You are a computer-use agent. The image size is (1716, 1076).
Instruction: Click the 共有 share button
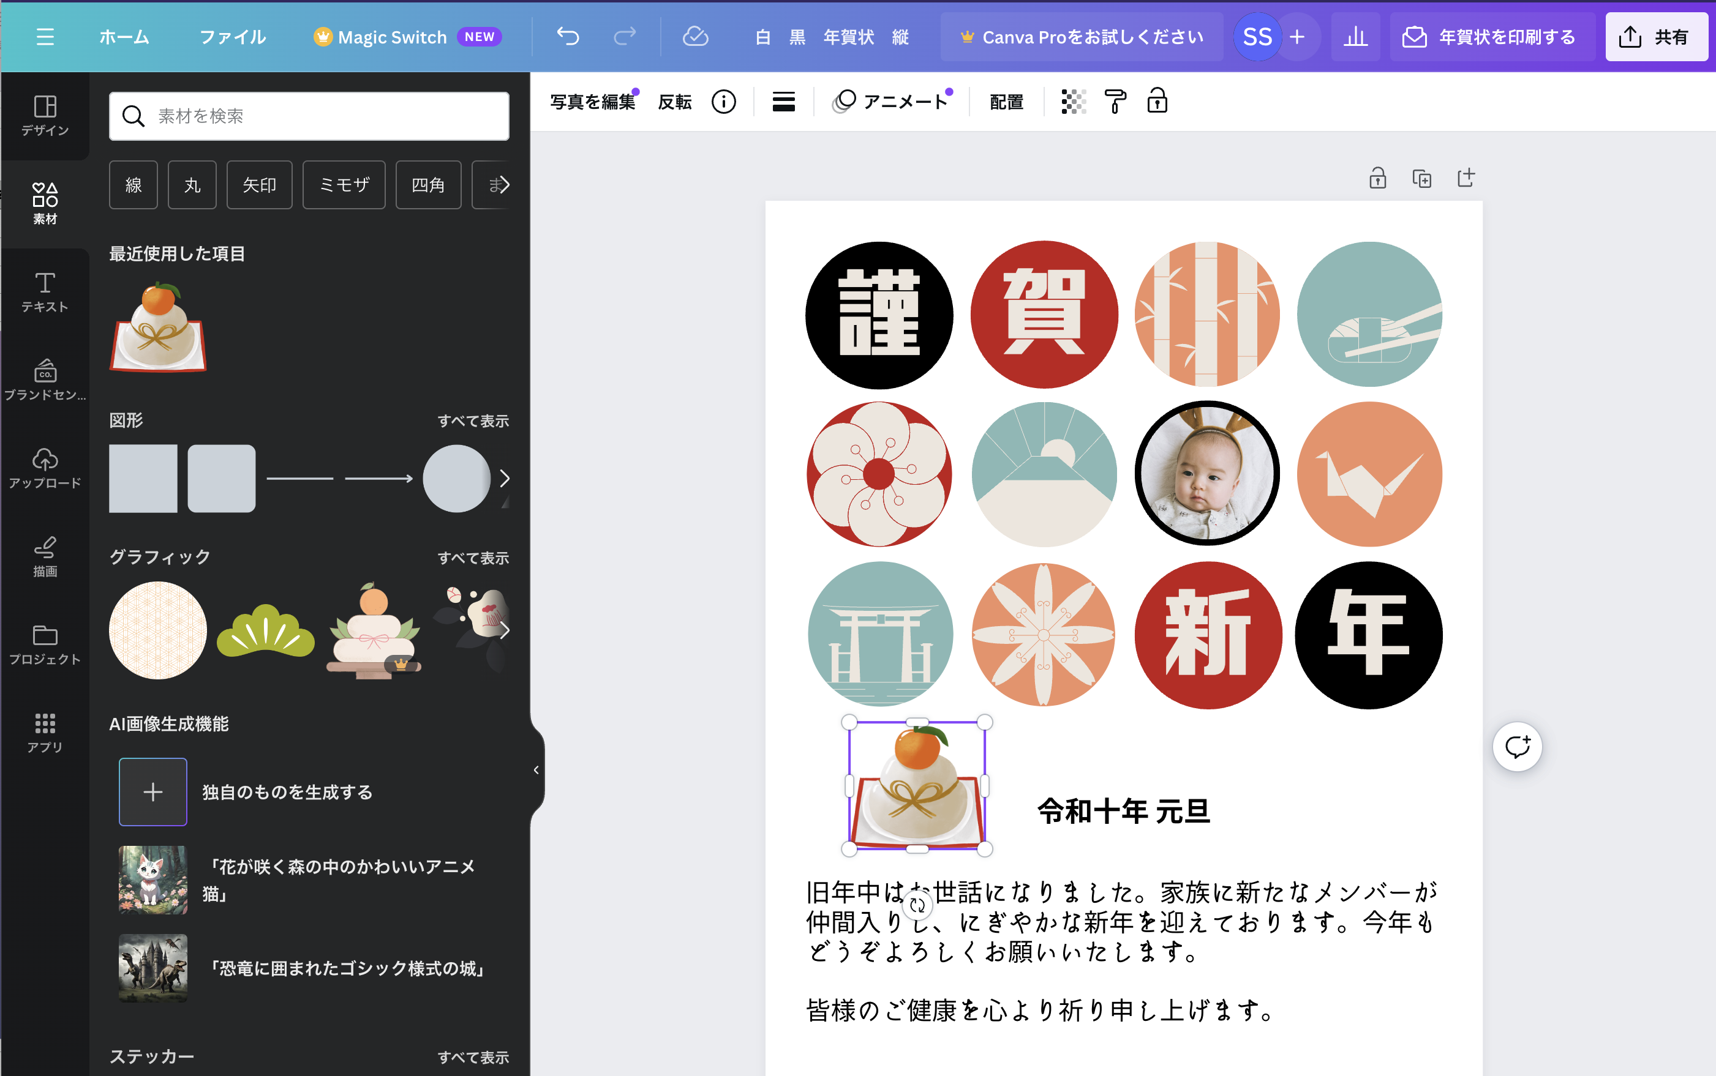point(1655,36)
